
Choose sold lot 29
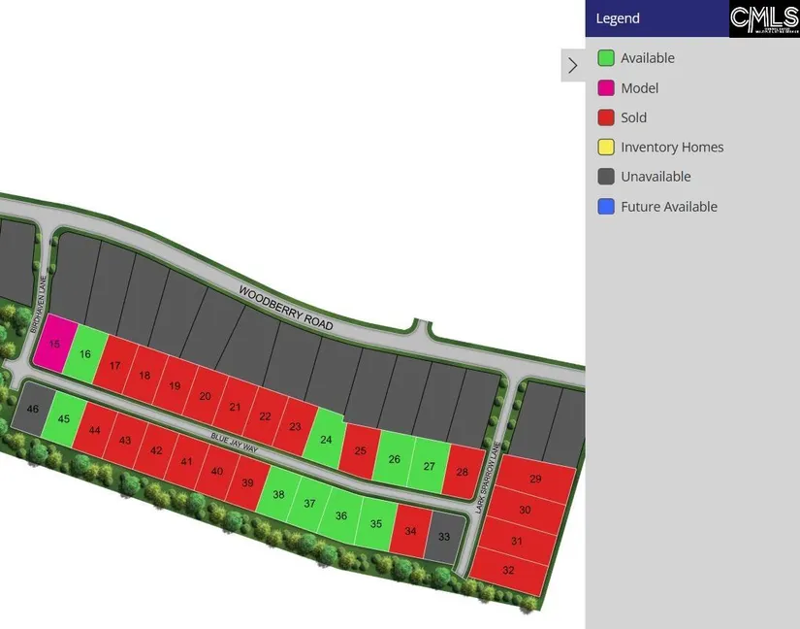click(x=535, y=480)
